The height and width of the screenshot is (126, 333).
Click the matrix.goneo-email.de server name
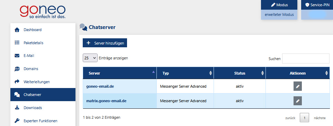[x=106, y=101]
